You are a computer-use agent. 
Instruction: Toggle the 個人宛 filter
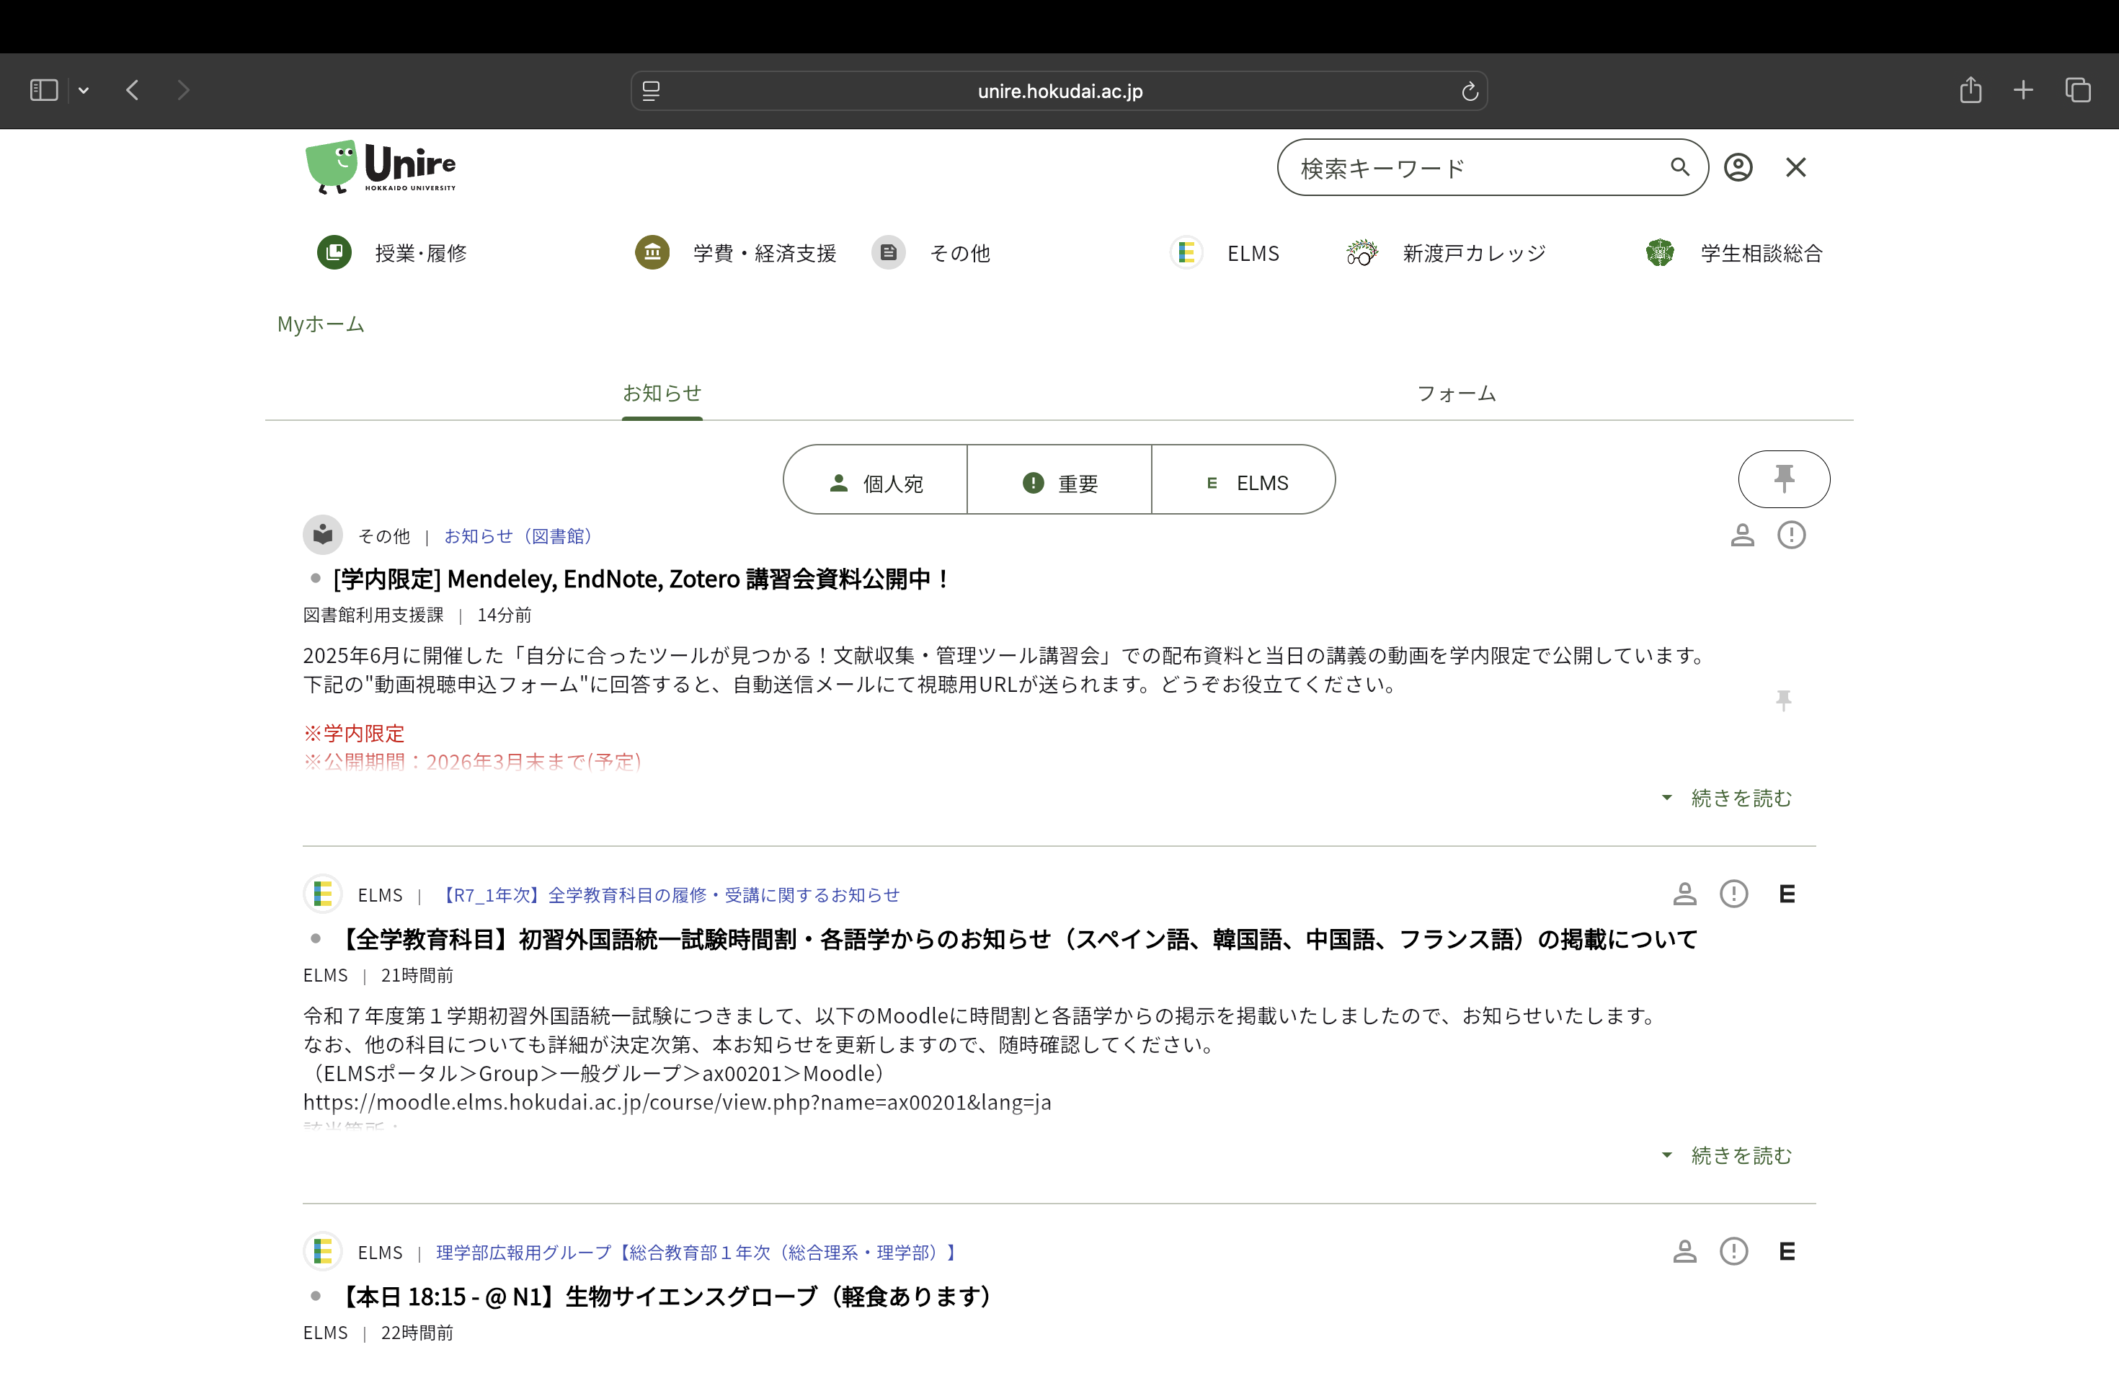(875, 480)
